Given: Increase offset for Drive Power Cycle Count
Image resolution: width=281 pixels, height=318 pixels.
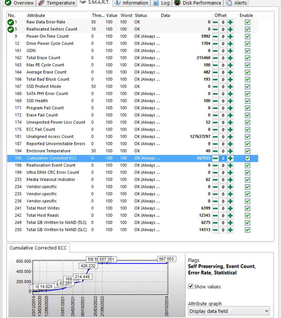Looking at the screenshot, I should 230,44.
